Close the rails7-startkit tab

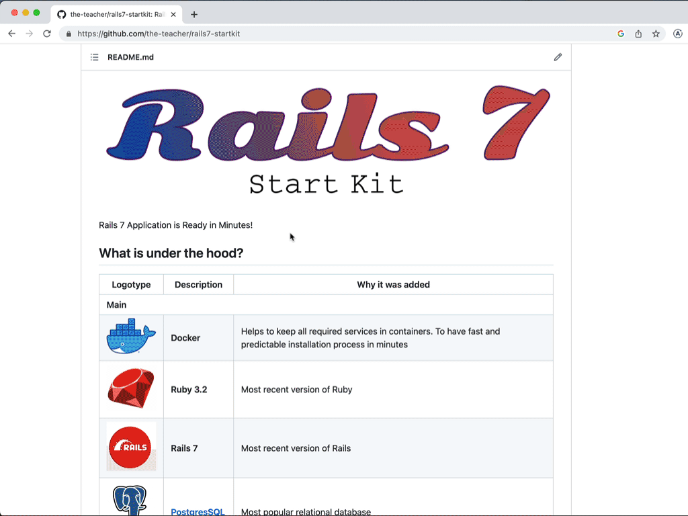click(x=173, y=15)
